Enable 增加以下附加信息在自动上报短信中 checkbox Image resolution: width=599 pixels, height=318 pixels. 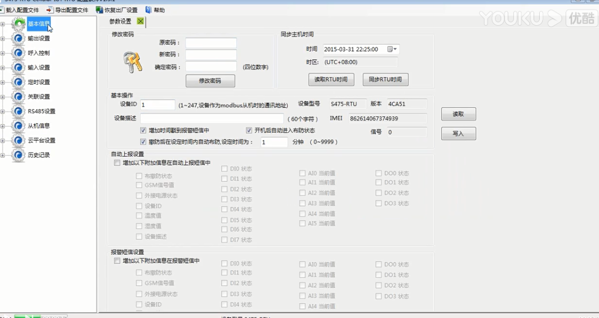click(117, 163)
